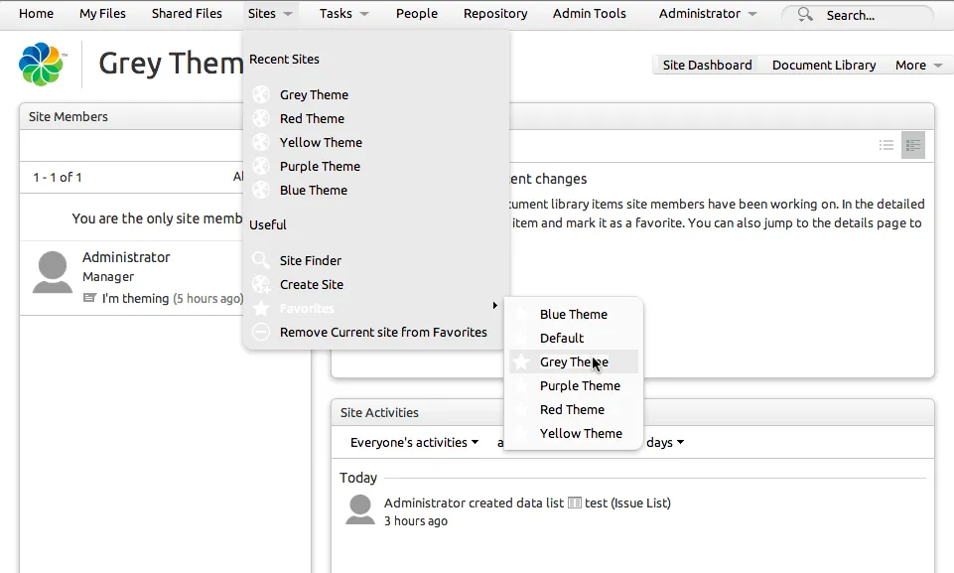Click the globe icon beside Purple Theme
954x573 pixels.
tap(261, 166)
